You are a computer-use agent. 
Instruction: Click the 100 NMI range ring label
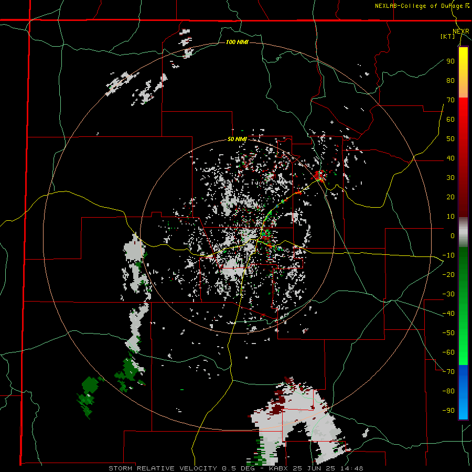point(237,42)
